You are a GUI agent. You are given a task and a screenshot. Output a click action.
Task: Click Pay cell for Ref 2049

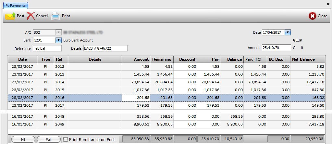point(209,124)
